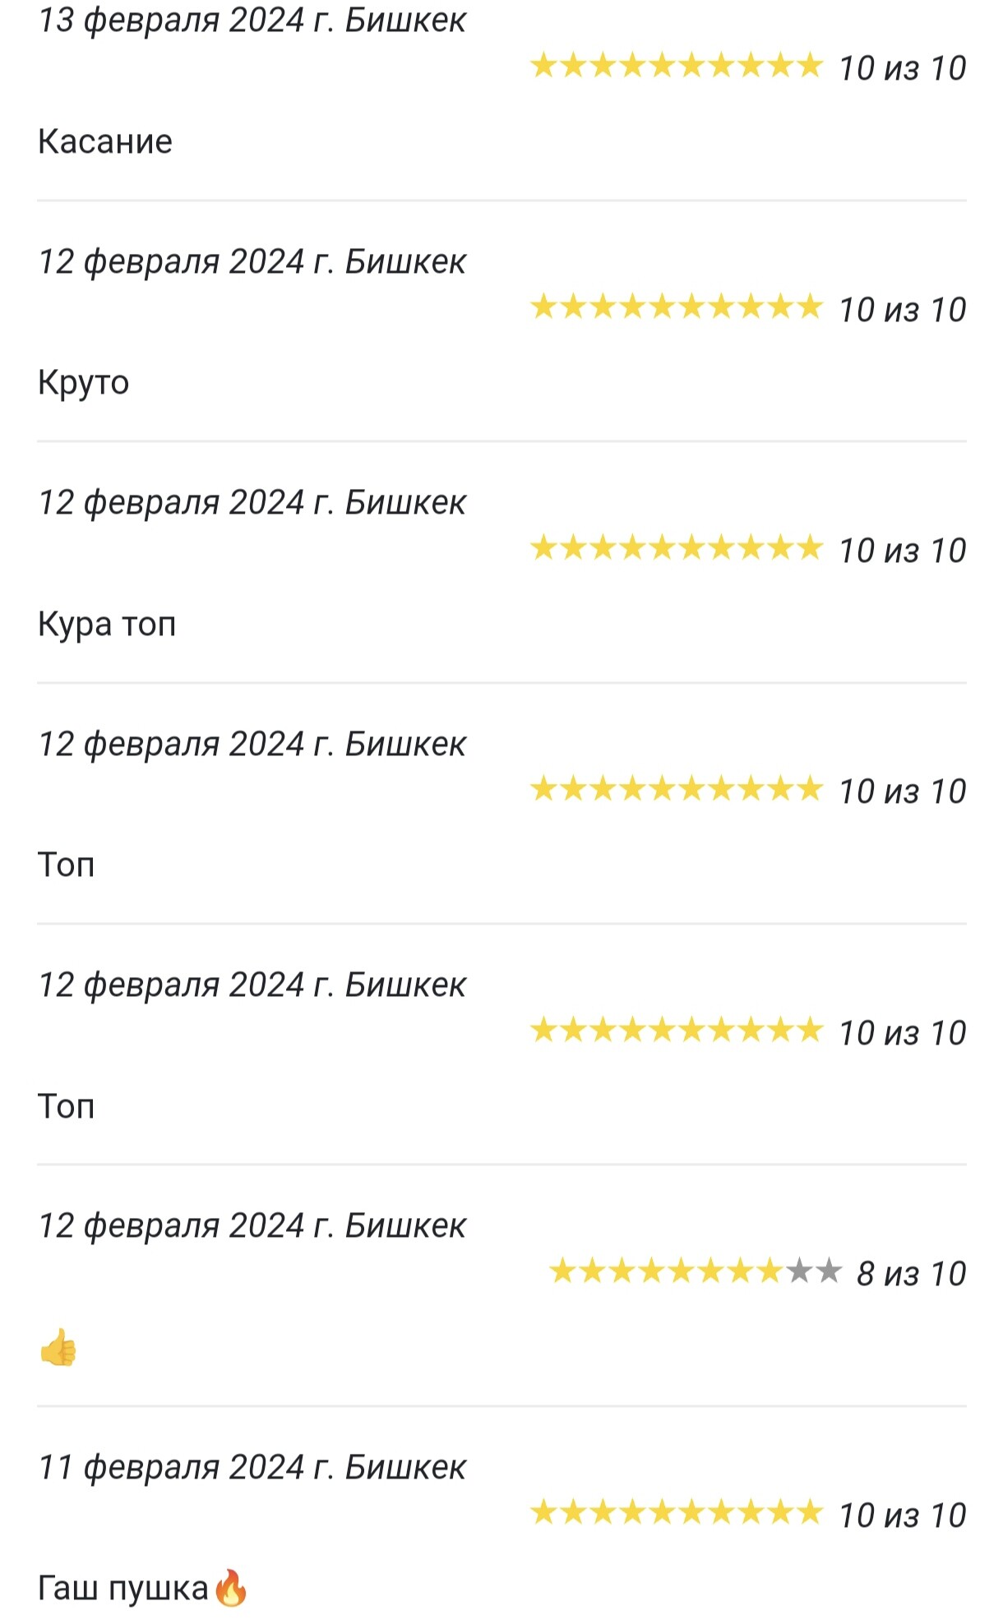The height and width of the screenshot is (1624, 1003).
Task: Select the "Касание" review text
Action: click(105, 141)
